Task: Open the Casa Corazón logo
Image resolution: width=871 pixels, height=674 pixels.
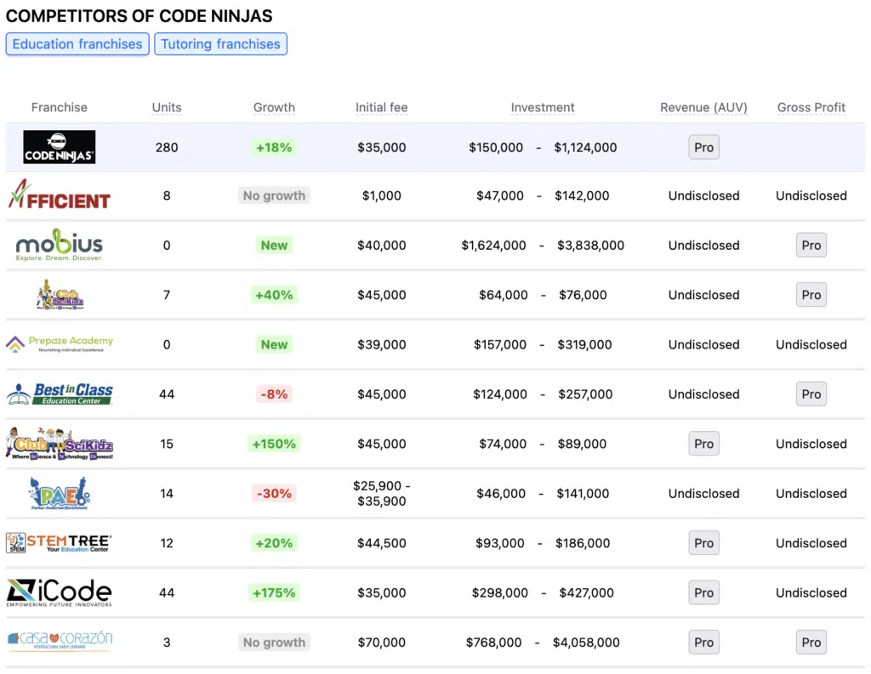Action: [x=60, y=641]
